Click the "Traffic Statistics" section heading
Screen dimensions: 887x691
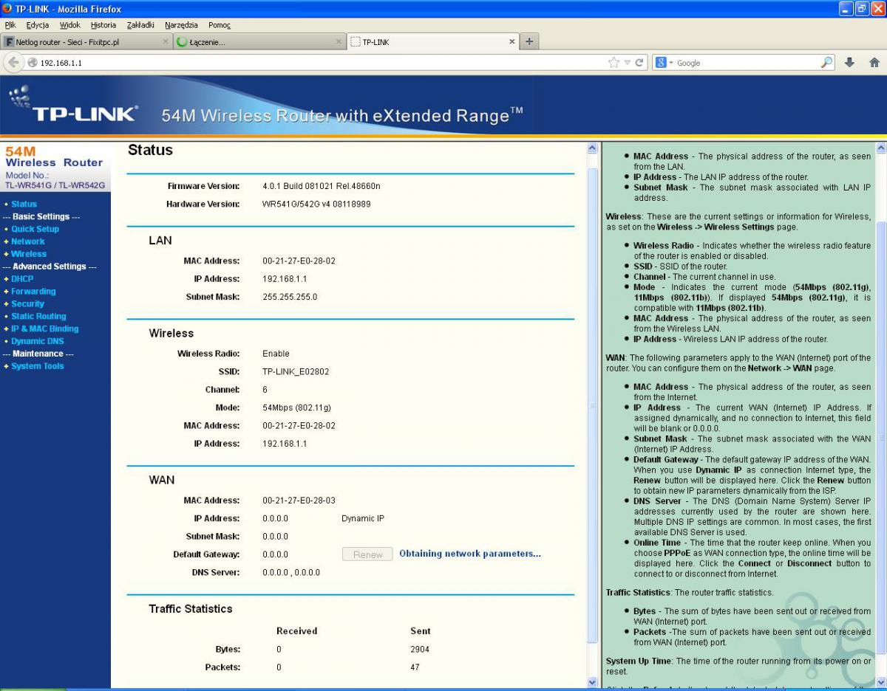point(191,609)
